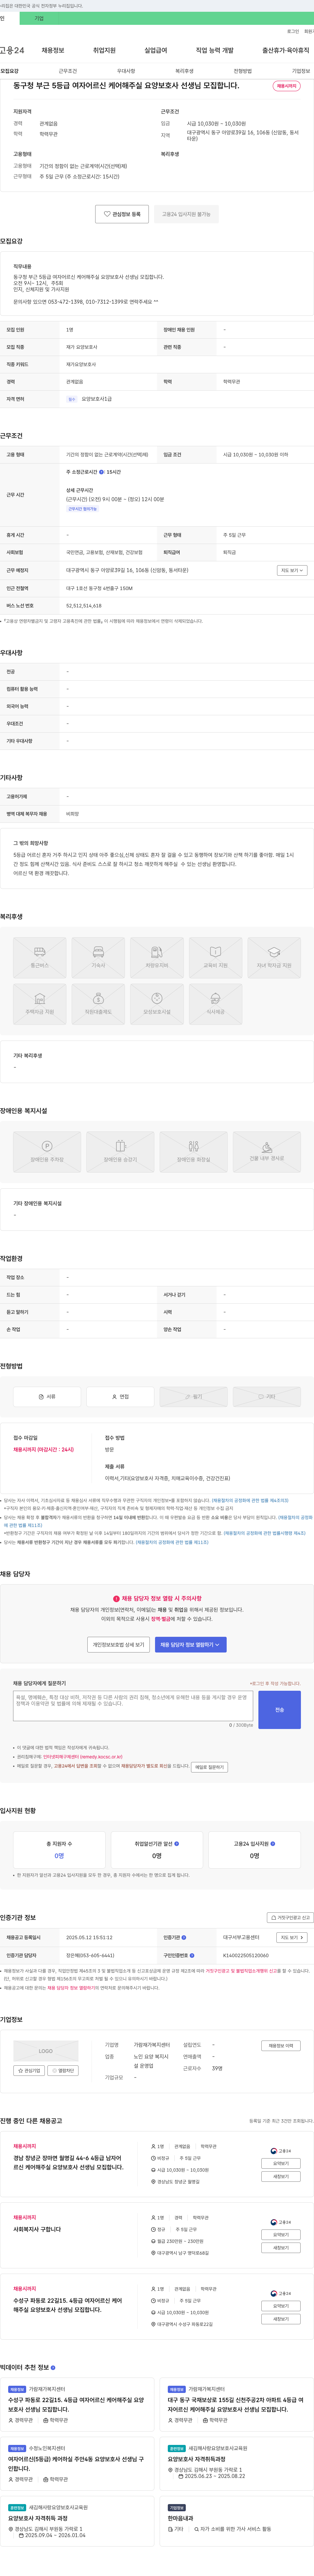Click 고용24 입사지원 불가능 button

(x=186, y=214)
